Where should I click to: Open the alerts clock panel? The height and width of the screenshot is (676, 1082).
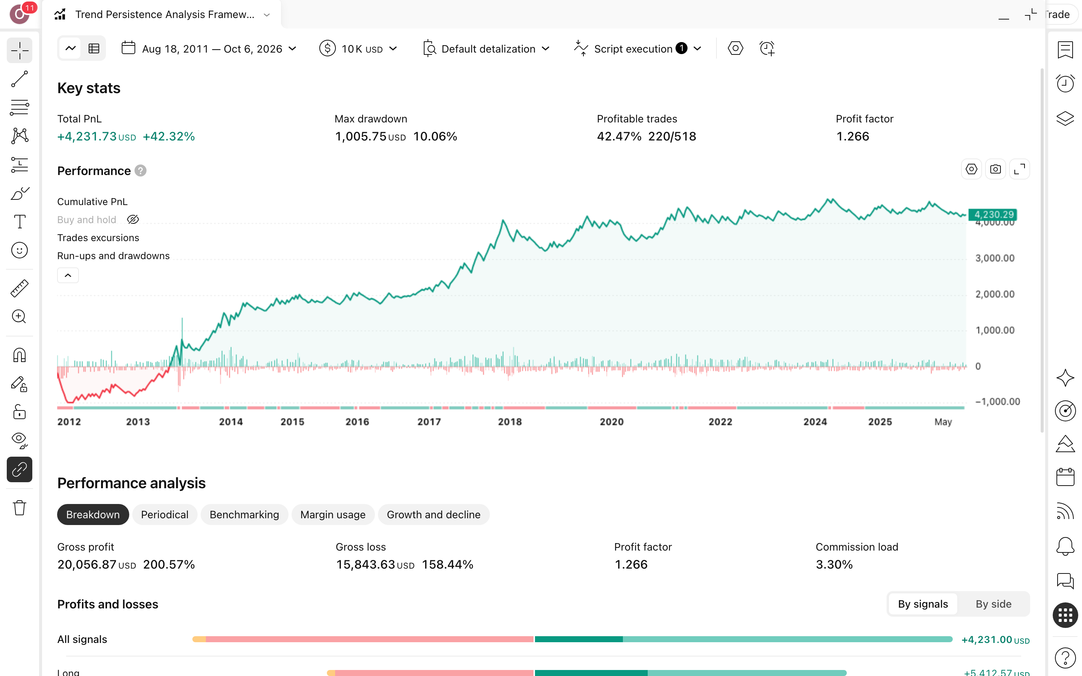pyautogui.click(x=1065, y=84)
